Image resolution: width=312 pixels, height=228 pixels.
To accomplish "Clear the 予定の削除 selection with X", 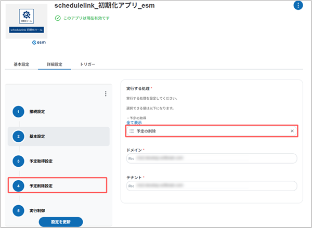I will pos(292,131).
